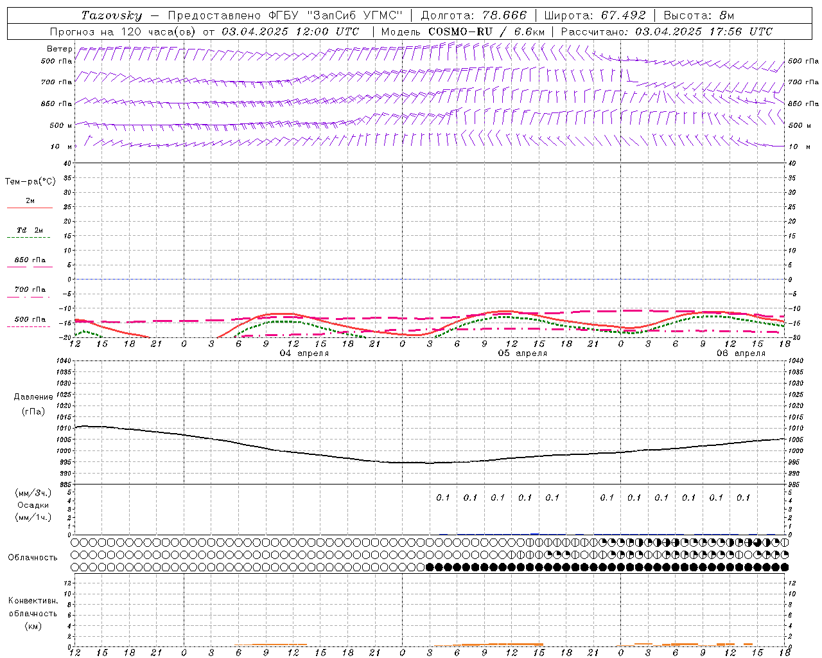The width and height of the screenshot is (822, 658).
Task: Click the 500 гПа temperature legend entry with dashed line
Action: pyautogui.click(x=30, y=320)
